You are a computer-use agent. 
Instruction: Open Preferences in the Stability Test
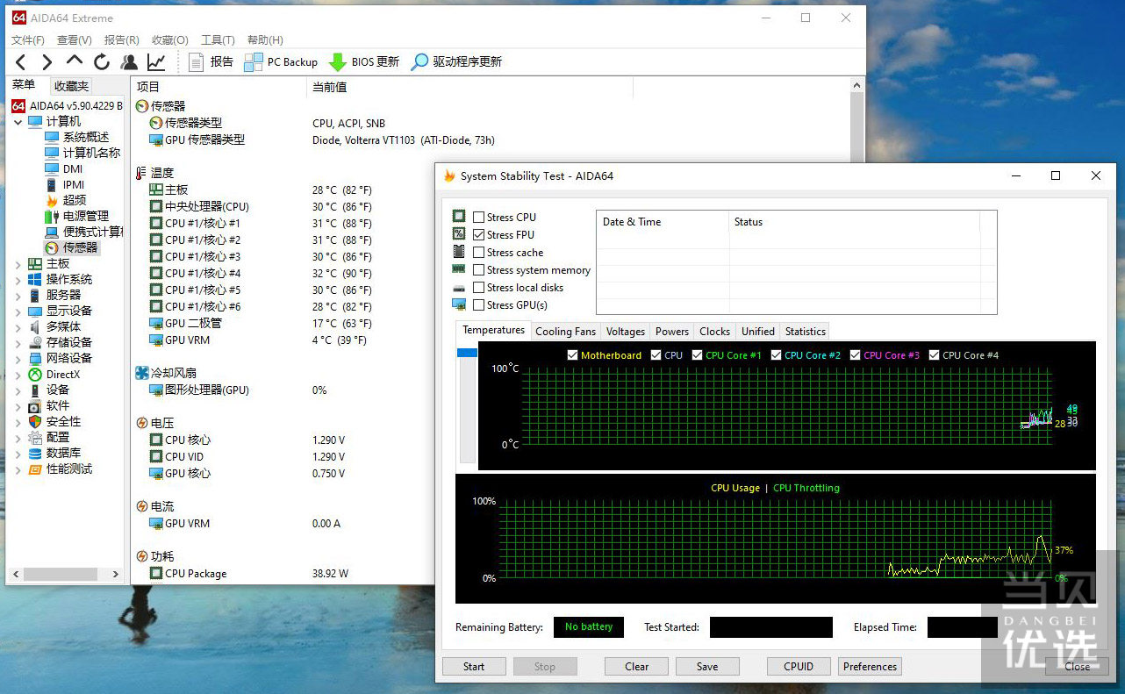(871, 666)
